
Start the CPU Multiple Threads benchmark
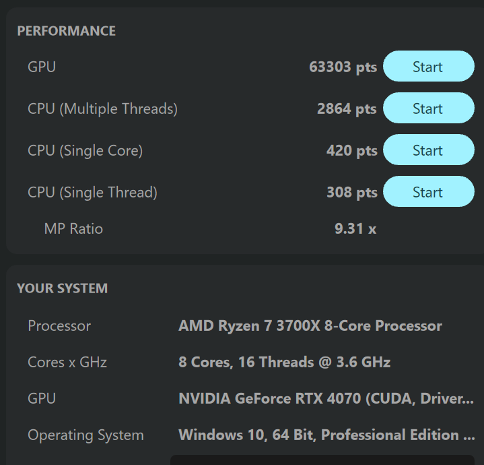click(x=428, y=108)
